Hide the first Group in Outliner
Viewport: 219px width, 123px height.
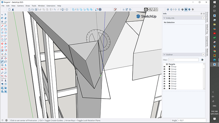[x=164, y=67]
